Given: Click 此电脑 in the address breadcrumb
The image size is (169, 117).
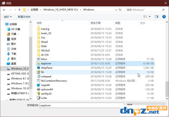Looking at the screenshot, I should click(34, 10).
